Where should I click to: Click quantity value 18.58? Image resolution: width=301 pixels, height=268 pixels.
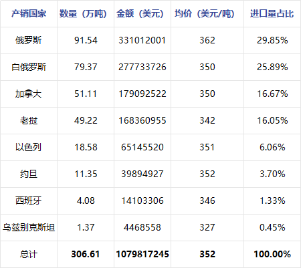pos(86,147)
